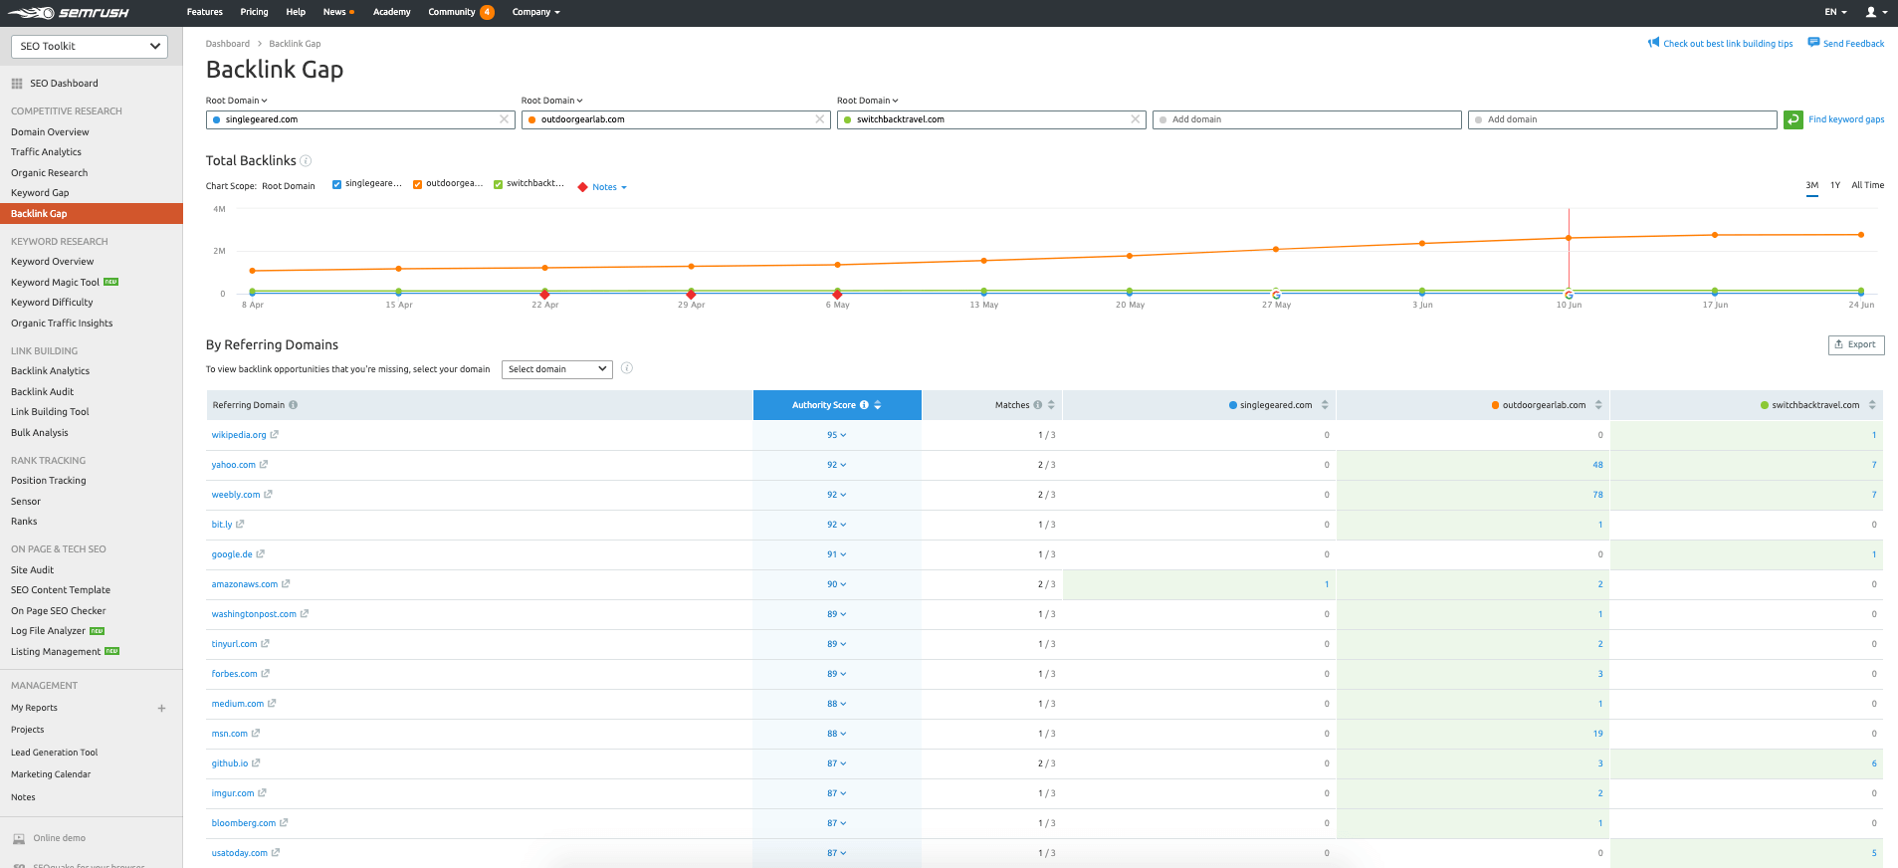Screen dimensions: 1898x868
Task: Click the Google update marker at 27 May
Action: click(x=1276, y=295)
